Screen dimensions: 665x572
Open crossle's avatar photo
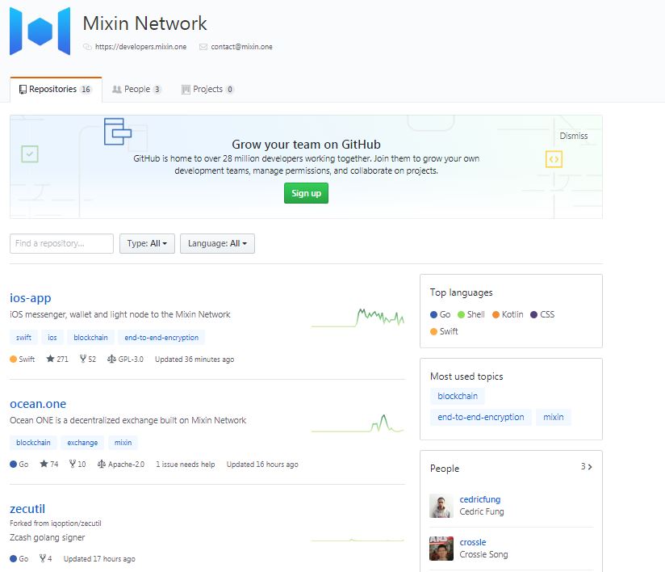pos(441,549)
